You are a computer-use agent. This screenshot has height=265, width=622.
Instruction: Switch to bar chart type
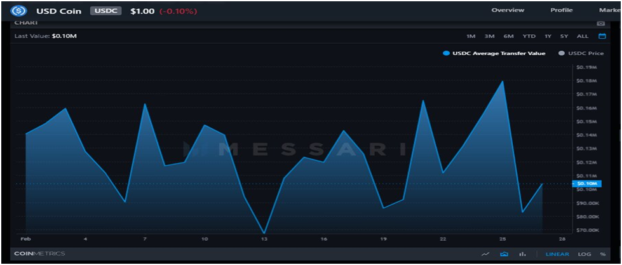coord(522,254)
